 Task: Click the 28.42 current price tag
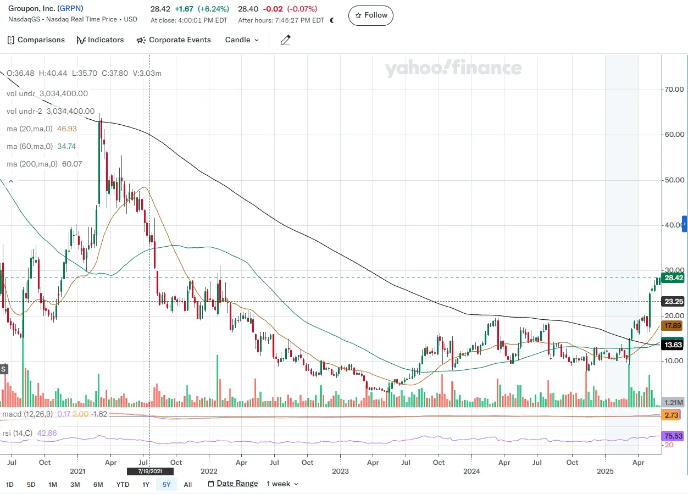coord(674,279)
